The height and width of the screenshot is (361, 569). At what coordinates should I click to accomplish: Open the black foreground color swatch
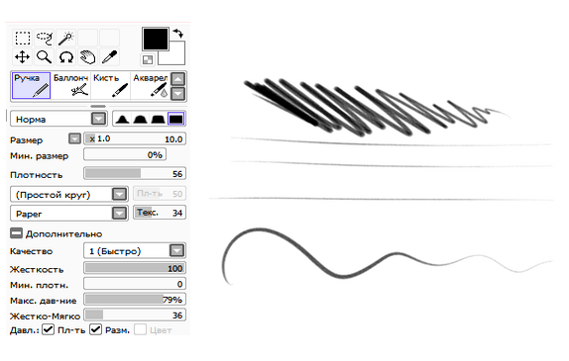tap(156, 39)
